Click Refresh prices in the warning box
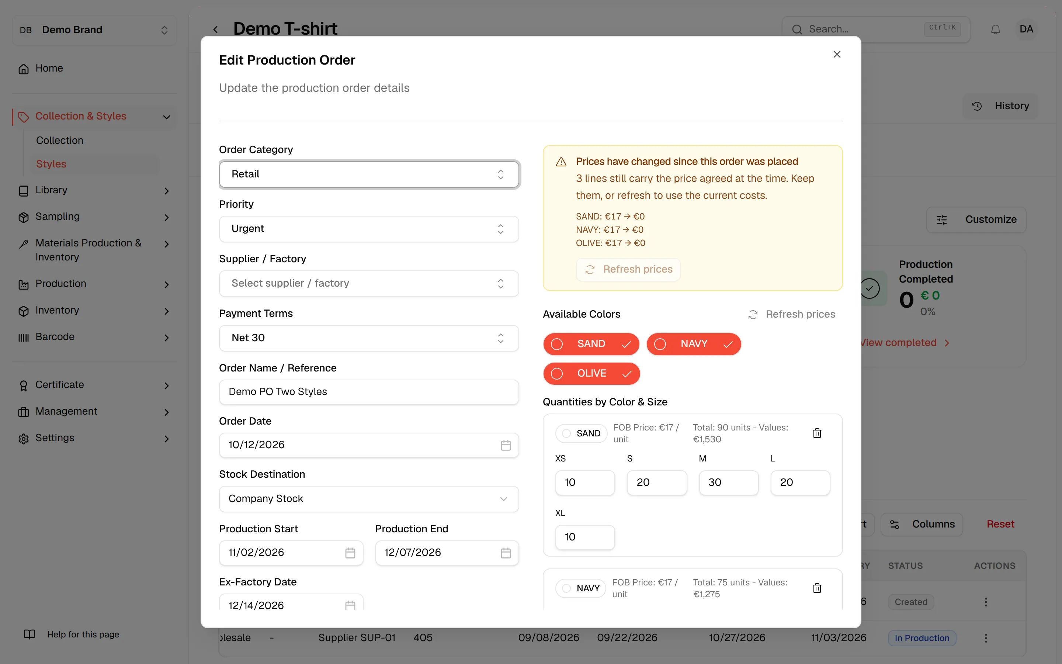1062x664 pixels. 628,269
